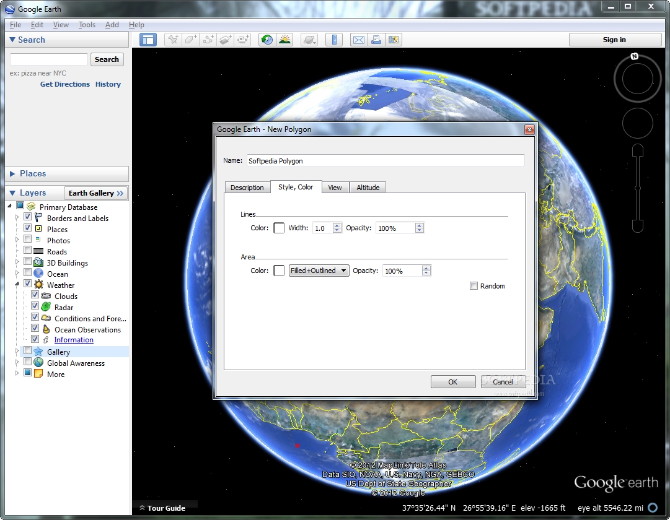Click the Search button
This screenshot has width=670, height=520.
[x=107, y=59]
